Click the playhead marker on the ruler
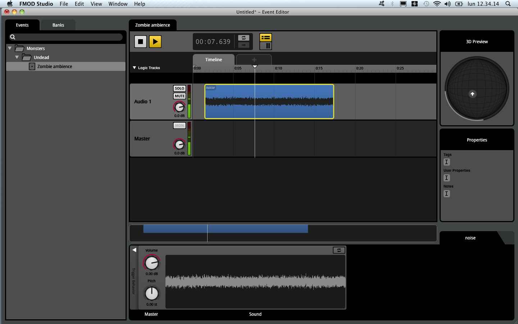This screenshot has height=324, width=518. 255,67
